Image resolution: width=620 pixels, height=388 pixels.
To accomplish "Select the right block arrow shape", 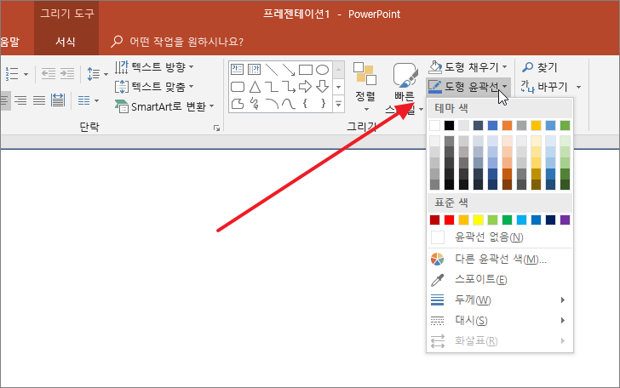I will point(305,87).
